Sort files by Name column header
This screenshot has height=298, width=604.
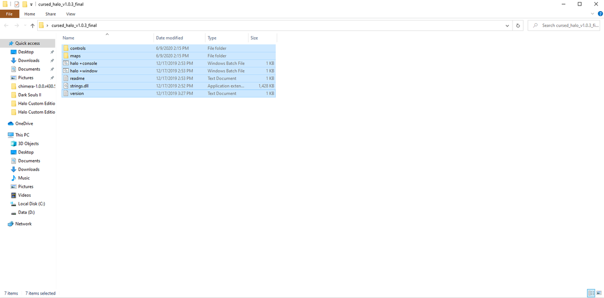click(x=68, y=38)
